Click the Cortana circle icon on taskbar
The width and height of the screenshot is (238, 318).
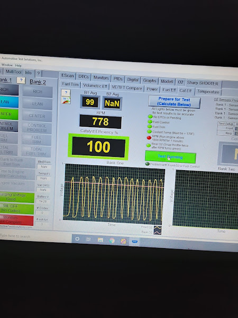click(77, 238)
